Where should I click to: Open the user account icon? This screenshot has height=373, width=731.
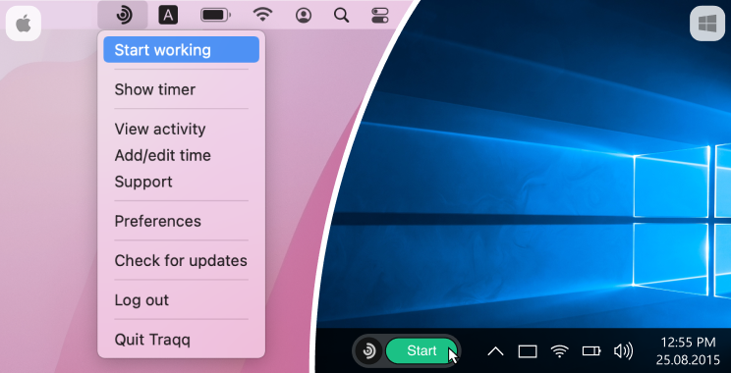(304, 16)
